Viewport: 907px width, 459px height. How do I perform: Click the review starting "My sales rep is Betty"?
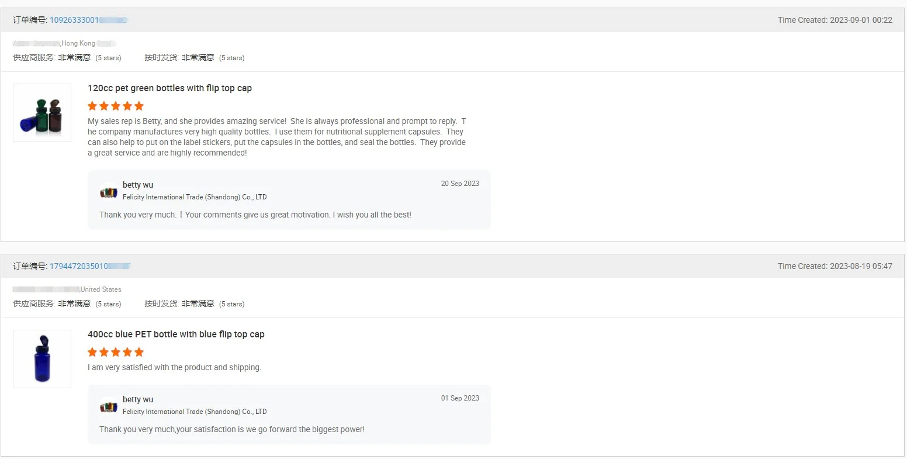[x=276, y=137]
